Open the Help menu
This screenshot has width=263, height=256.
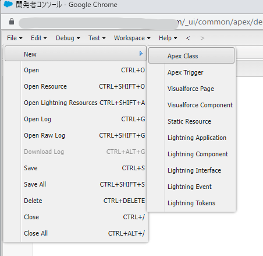click(x=168, y=38)
